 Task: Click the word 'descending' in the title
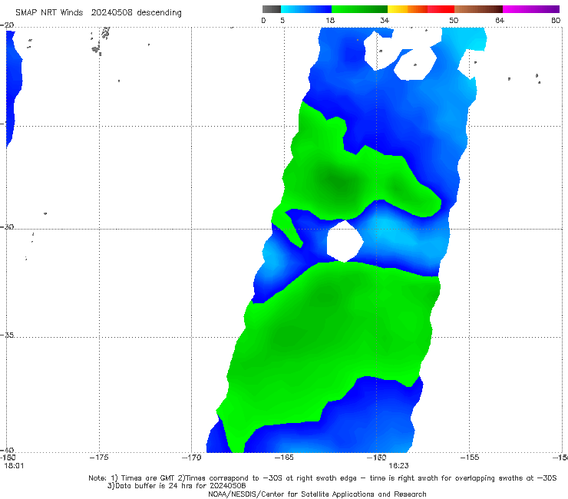159,13
